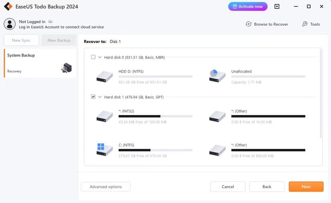Click the Unallocated capacity bar
The image size is (331, 203).
click(268, 76)
